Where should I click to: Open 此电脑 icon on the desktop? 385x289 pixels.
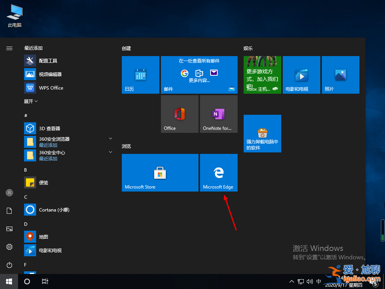click(14, 12)
